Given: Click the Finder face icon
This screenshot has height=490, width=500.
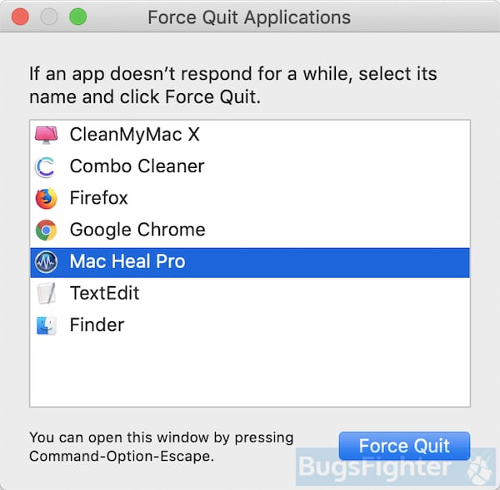Looking at the screenshot, I should point(46,324).
